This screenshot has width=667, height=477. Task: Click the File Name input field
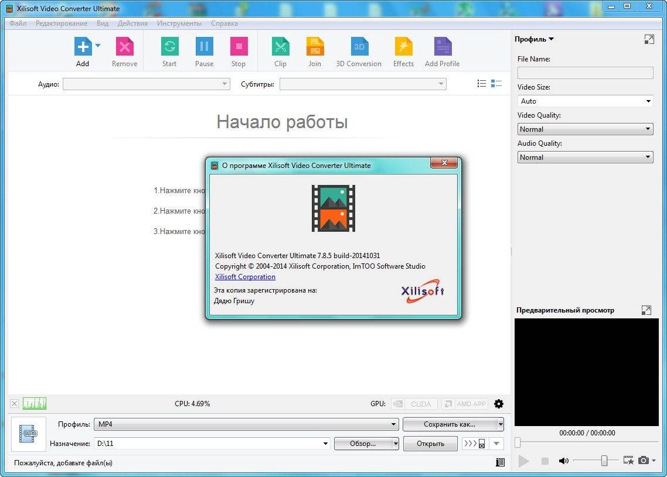click(x=586, y=73)
